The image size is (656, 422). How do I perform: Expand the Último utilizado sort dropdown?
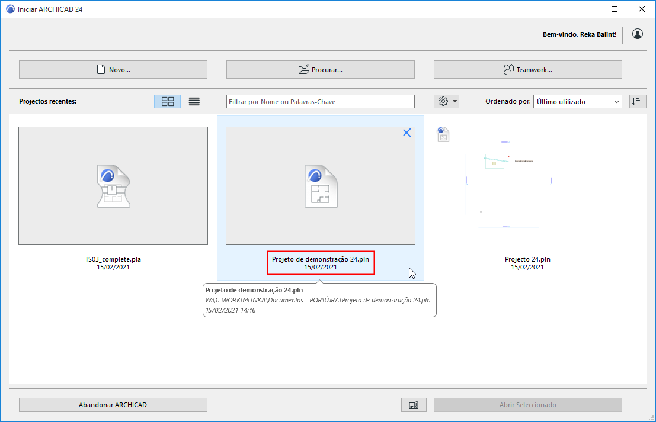[x=577, y=102]
